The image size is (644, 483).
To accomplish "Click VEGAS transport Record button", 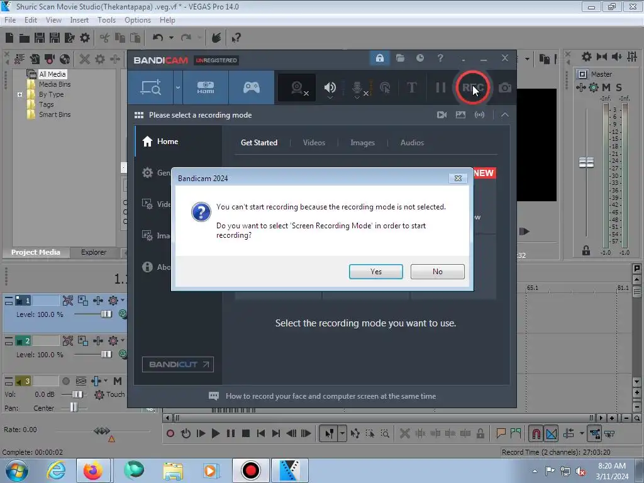I will 170,433.
